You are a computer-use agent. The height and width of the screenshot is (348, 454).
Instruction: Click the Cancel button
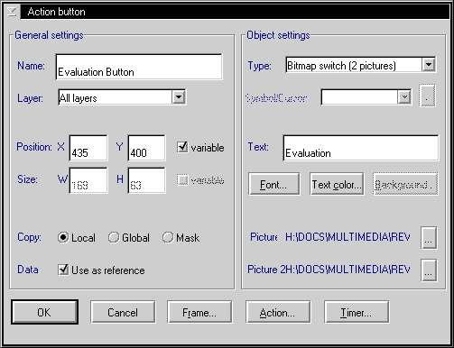tap(123, 312)
